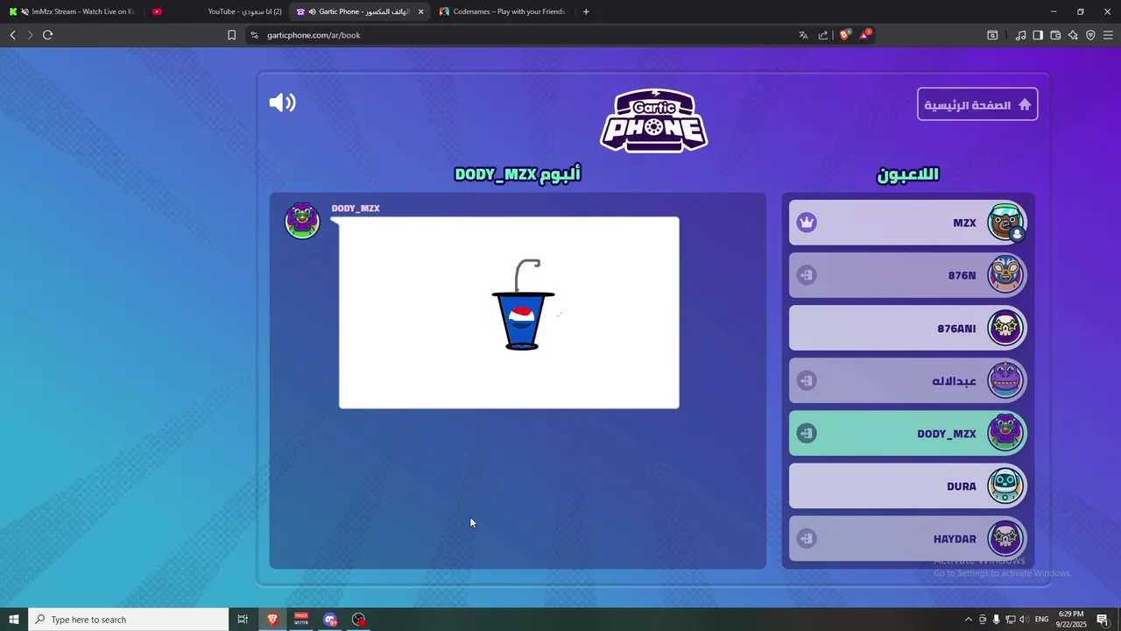The height and width of the screenshot is (631, 1121).
Task: Open the notifications center
Action: [1103, 620]
